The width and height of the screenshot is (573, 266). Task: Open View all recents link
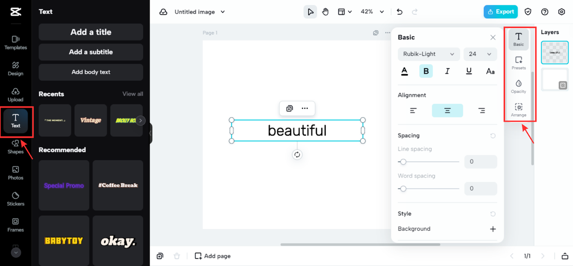[133, 94]
